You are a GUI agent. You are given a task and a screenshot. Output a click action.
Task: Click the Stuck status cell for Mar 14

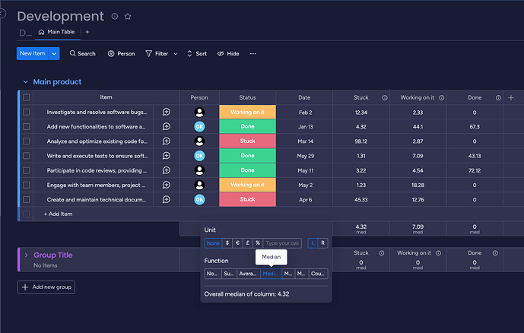[x=248, y=141]
